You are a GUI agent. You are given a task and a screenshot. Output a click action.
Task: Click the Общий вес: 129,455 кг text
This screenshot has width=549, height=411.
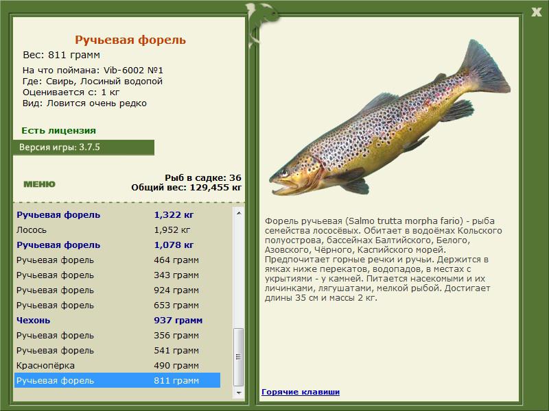click(186, 188)
